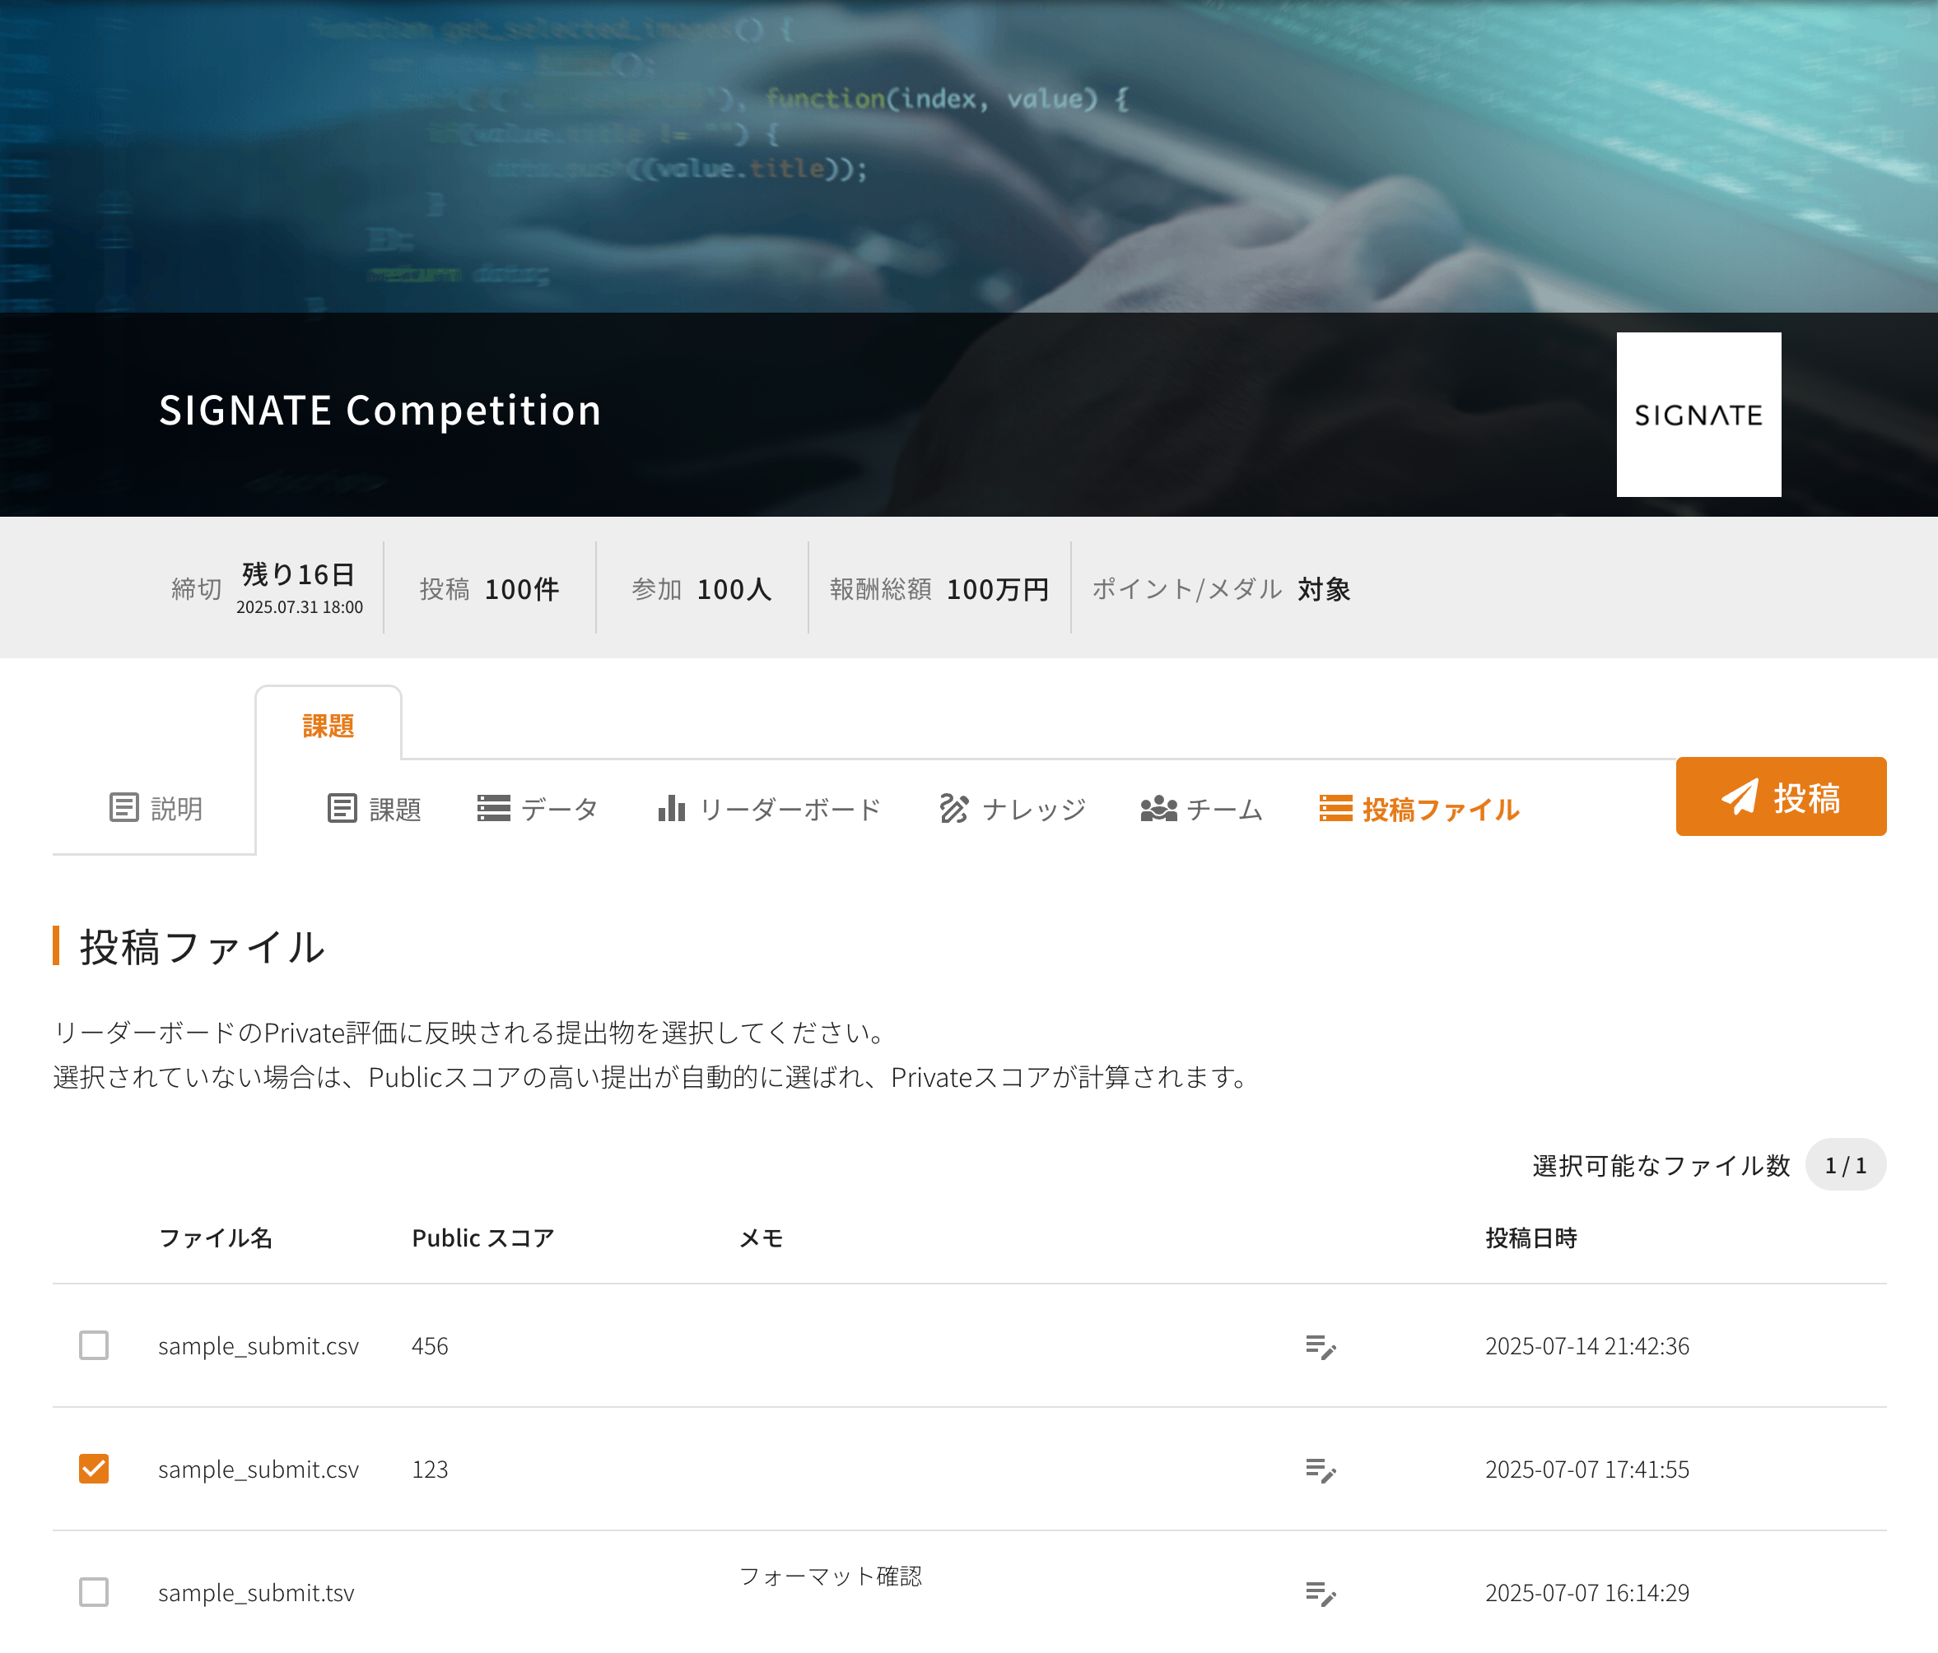This screenshot has height=1653, width=1938.
Task: Open the リーダーボード tab
Action: tap(769, 808)
